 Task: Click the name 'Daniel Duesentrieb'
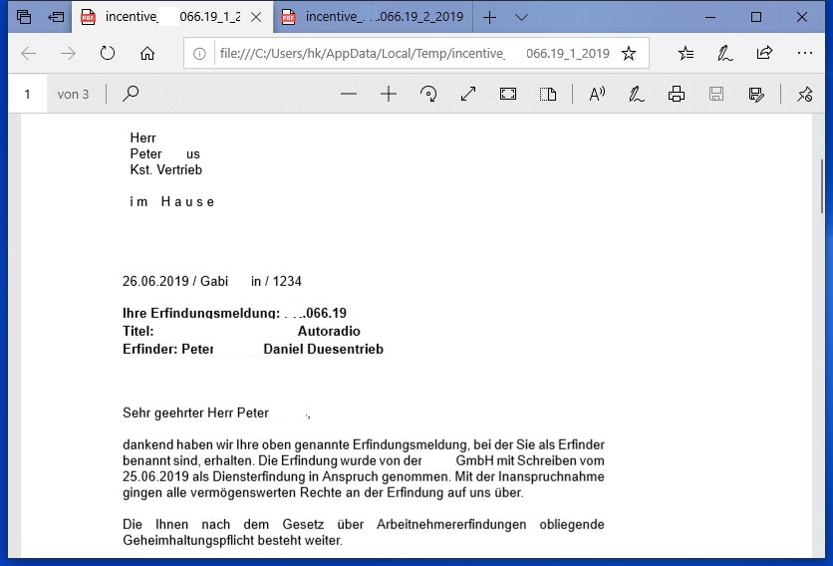323,349
